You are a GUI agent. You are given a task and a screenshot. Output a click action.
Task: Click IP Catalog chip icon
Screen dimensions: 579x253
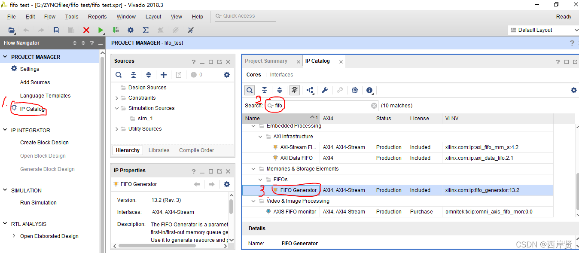[355, 90]
